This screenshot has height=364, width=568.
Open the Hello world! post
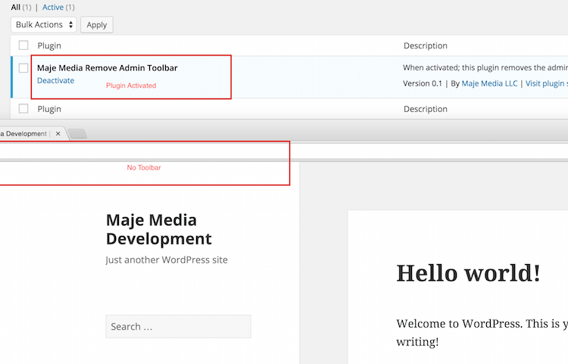click(x=468, y=272)
